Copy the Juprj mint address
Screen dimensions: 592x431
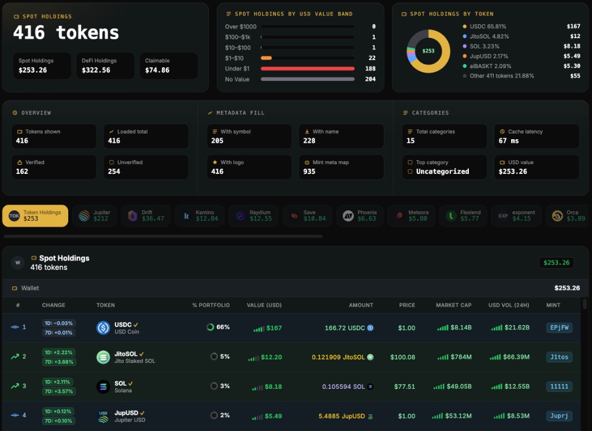click(559, 416)
